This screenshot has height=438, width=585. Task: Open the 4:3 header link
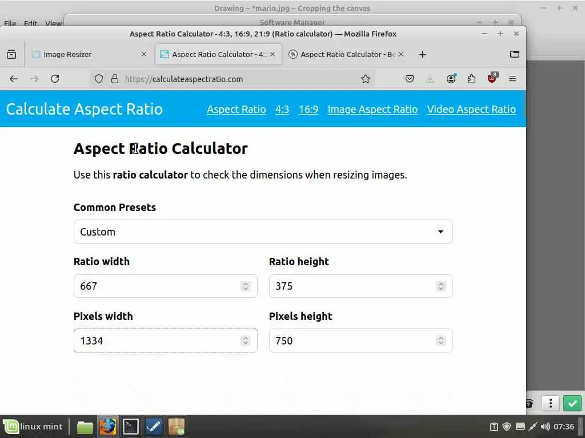tap(282, 109)
